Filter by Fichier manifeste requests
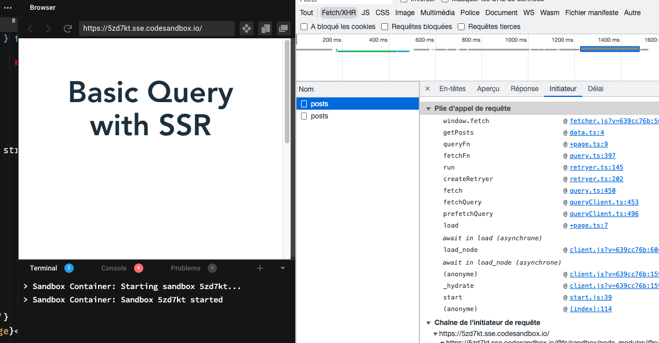Screen dimensions: 659x343 (x=592, y=13)
